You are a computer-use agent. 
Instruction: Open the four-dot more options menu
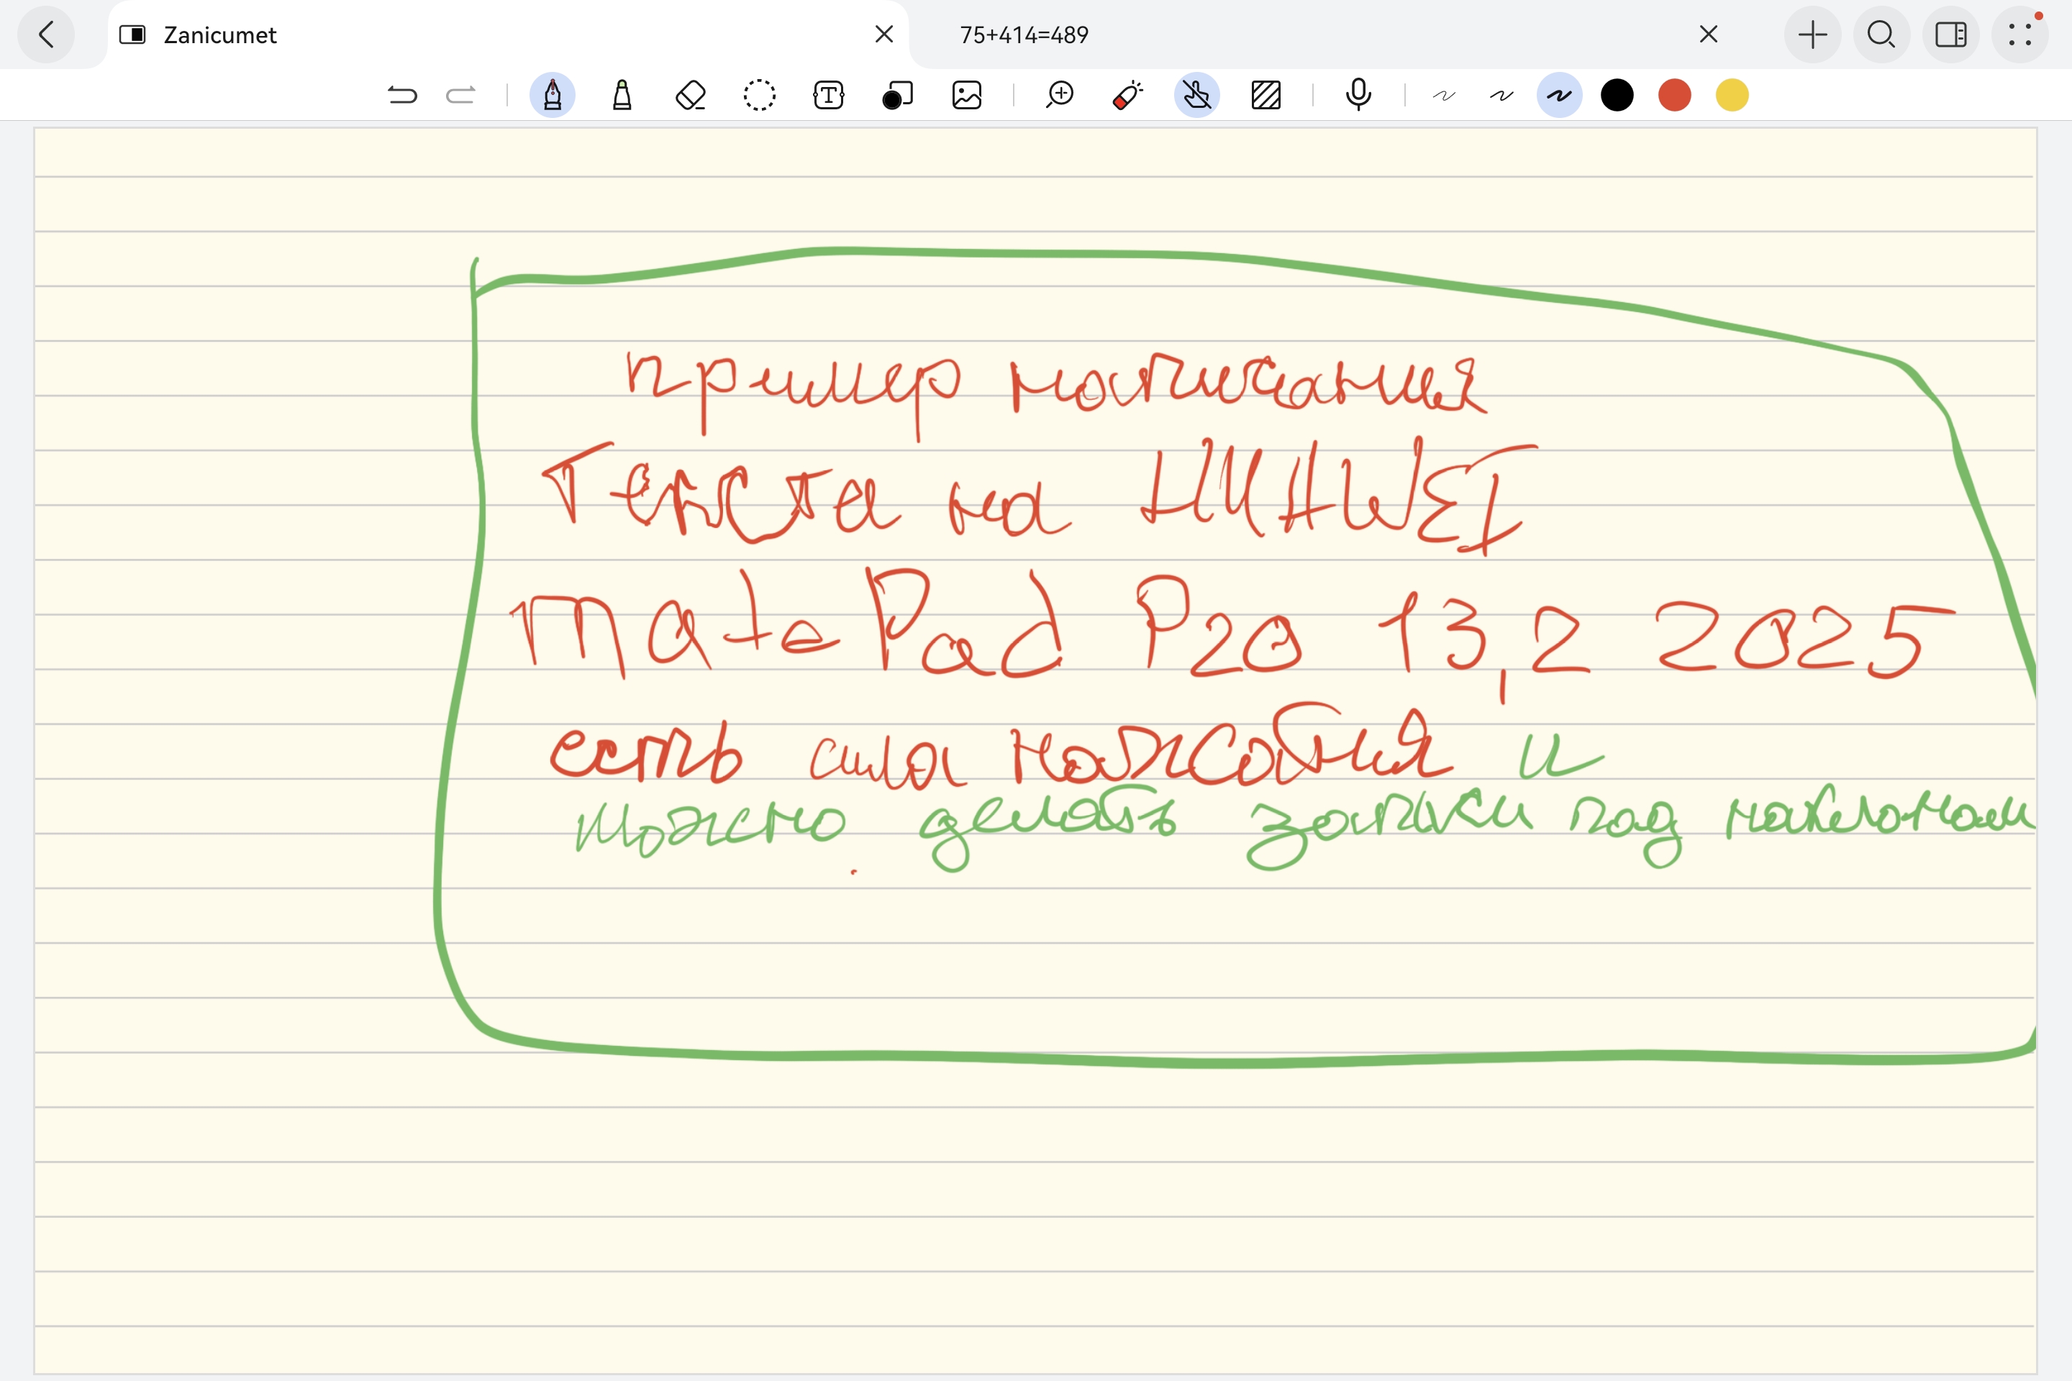pyautogui.click(x=2019, y=35)
